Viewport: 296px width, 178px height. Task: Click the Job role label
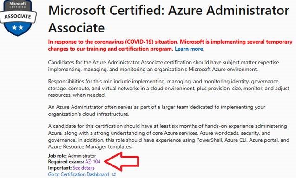click(x=58, y=156)
